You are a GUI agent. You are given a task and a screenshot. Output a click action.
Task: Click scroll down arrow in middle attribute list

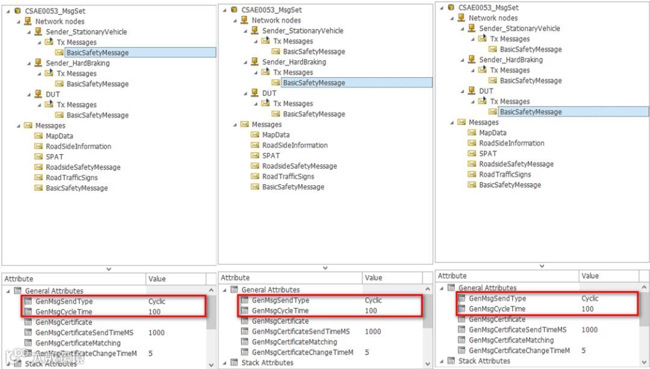428,364
